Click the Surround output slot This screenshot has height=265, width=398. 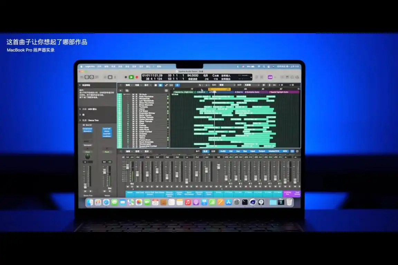[x=87, y=145]
